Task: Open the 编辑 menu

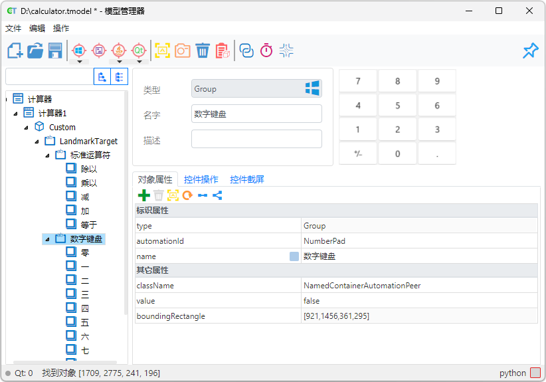Action: pos(37,28)
